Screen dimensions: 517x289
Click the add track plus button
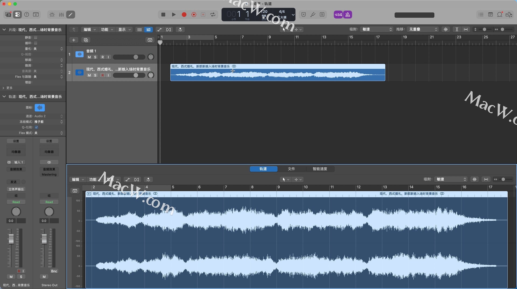(74, 40)
